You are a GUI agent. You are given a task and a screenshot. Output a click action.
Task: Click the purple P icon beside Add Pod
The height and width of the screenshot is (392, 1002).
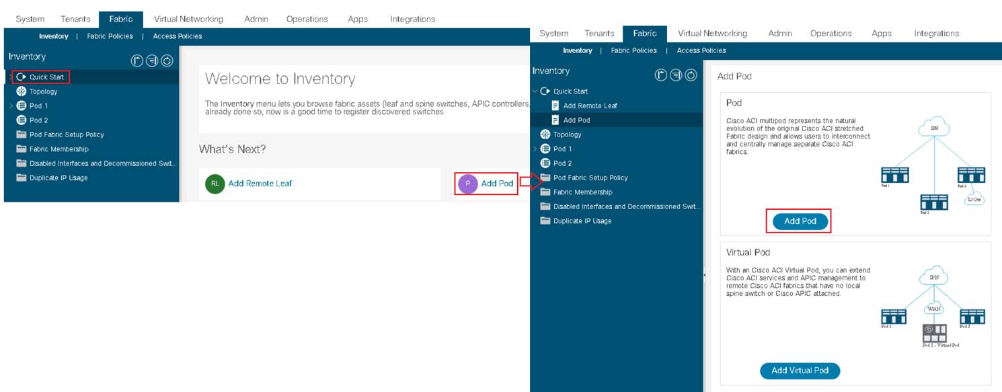coord(467,184)
